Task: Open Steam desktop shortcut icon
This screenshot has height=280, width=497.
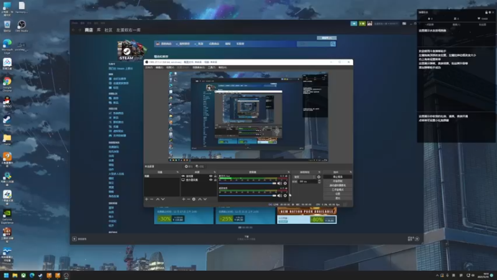Action: (x=7, y=121)
